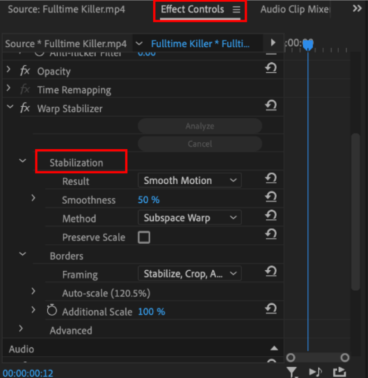Expand the Opacity effect

pyautogui.click(x=9, y=69)
